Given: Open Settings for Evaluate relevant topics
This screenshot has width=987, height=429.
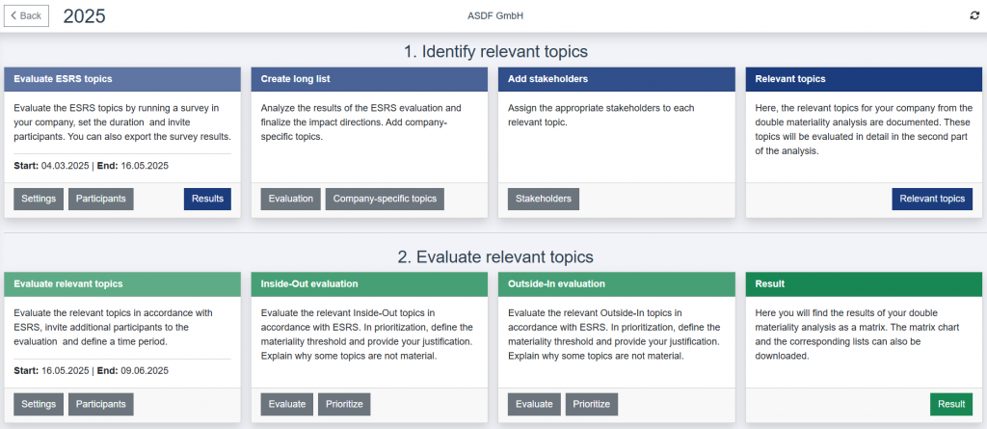Looking at the screenshot, I should [39, 404].
